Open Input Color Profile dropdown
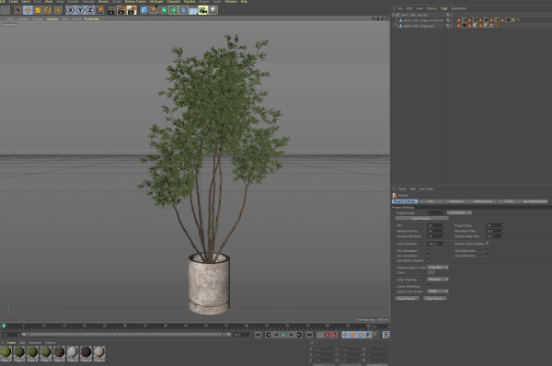552x366 pixels. click(438, 292)
